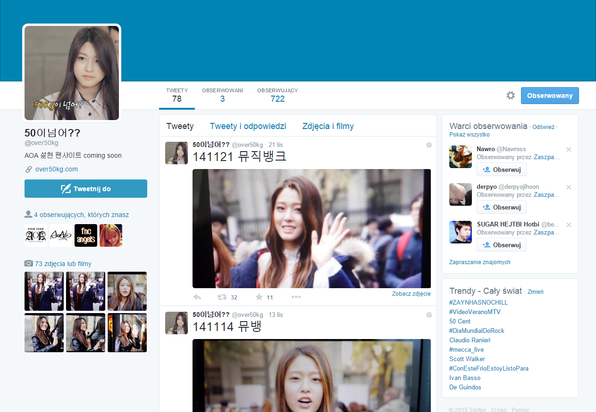Open the TWEETY 78 count tab

tap(177, 95)
